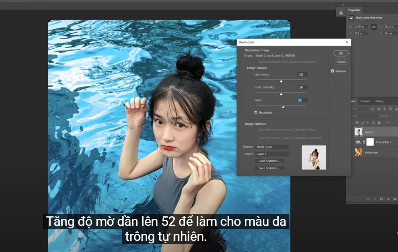
Task: Open the layer Kind filter dropdown
Action: click(x=360, y=109)
